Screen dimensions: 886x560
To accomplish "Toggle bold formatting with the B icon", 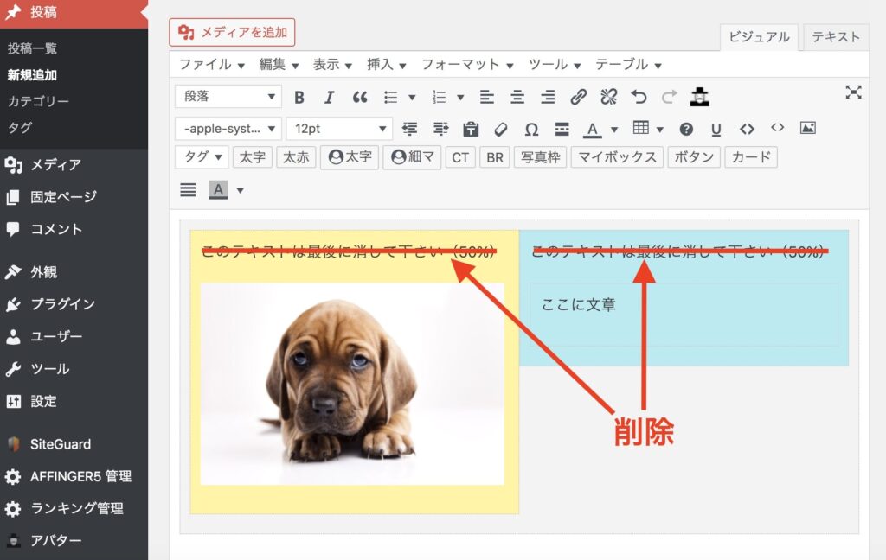I will point(299,97).
